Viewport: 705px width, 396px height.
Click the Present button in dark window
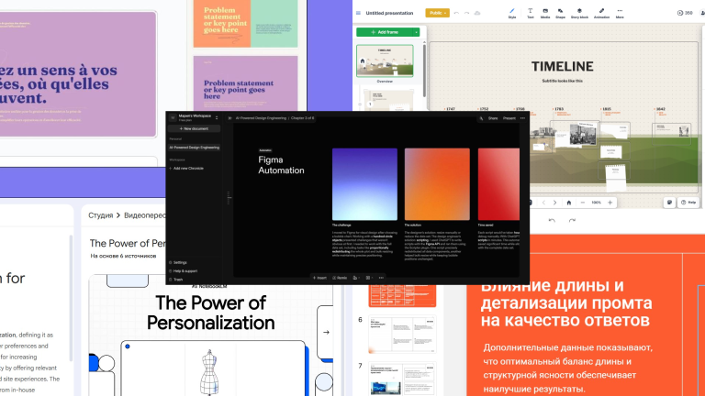[509, 118]
